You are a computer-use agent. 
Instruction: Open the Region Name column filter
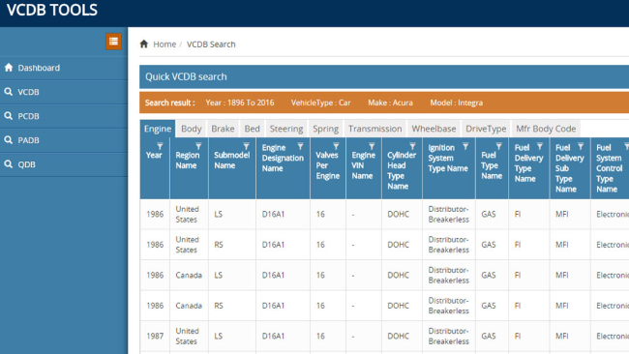[x=198, y=146]
